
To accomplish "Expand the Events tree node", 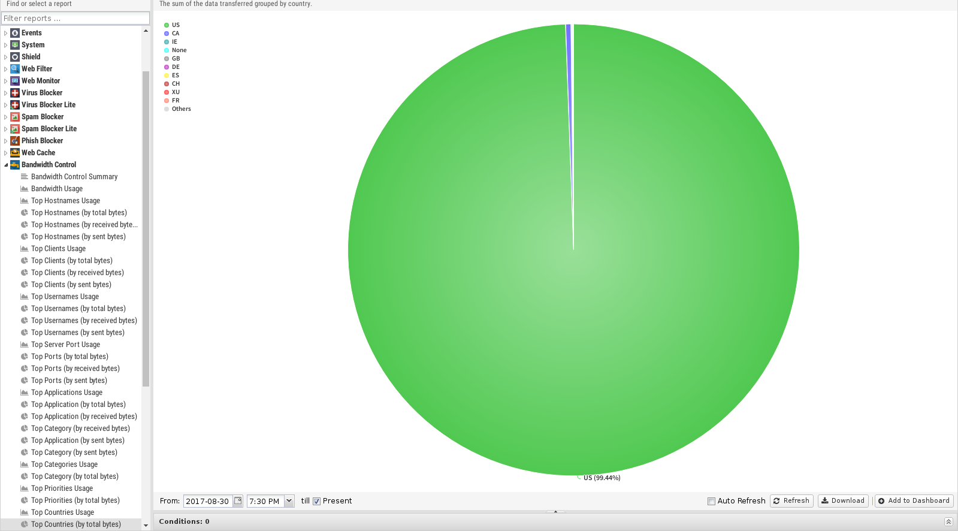I will 6,33.
